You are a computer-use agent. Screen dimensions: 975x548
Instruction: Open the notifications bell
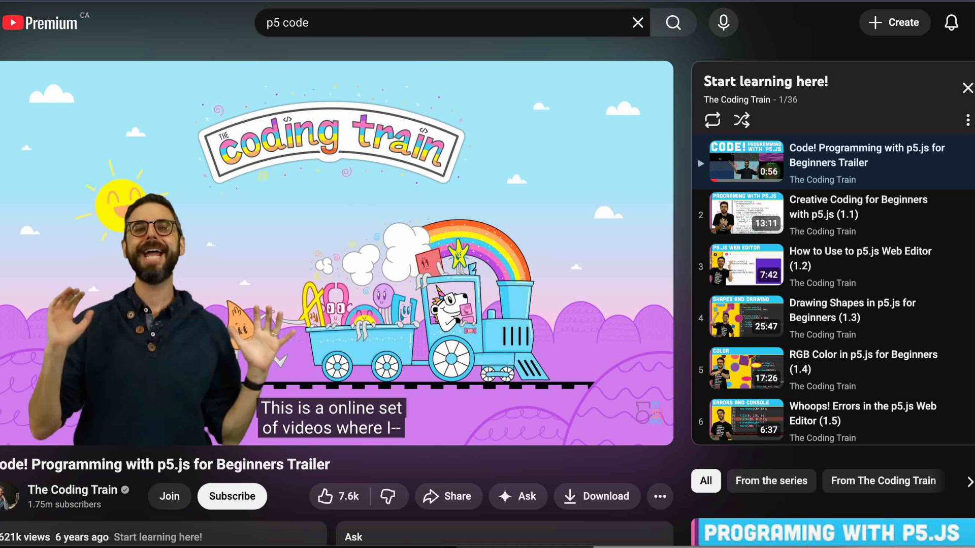point(951,22)
